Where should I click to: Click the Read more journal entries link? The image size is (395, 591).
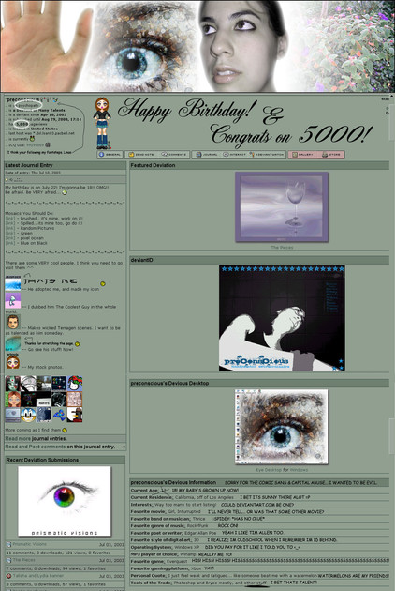click(x=36, y=439)
